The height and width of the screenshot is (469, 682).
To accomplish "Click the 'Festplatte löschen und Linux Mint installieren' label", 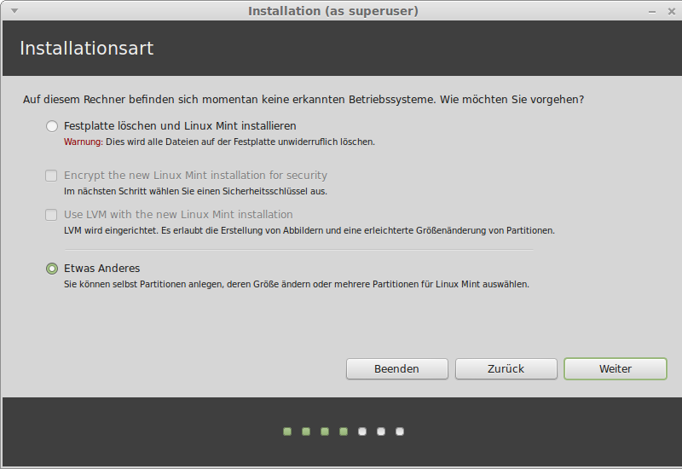I will click(x=180, y=126).
